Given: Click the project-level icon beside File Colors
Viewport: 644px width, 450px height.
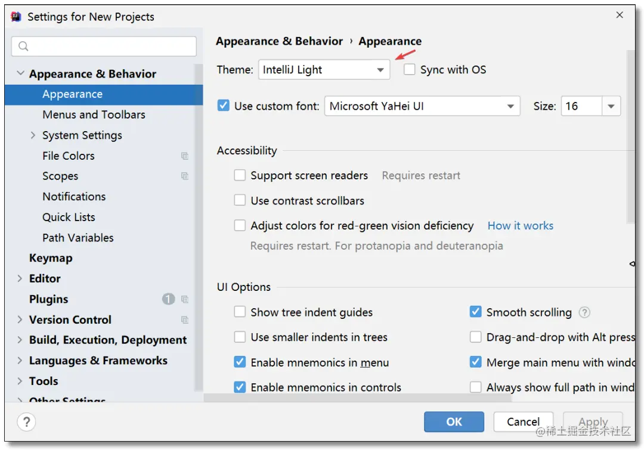Looking at the screenshot, I should [x=185, y=156].
